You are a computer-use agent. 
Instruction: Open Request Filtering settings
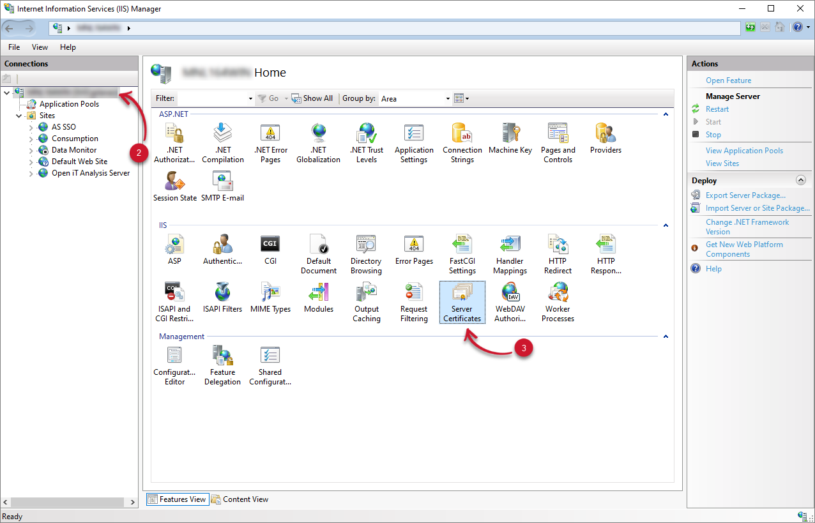coord(414,301)
